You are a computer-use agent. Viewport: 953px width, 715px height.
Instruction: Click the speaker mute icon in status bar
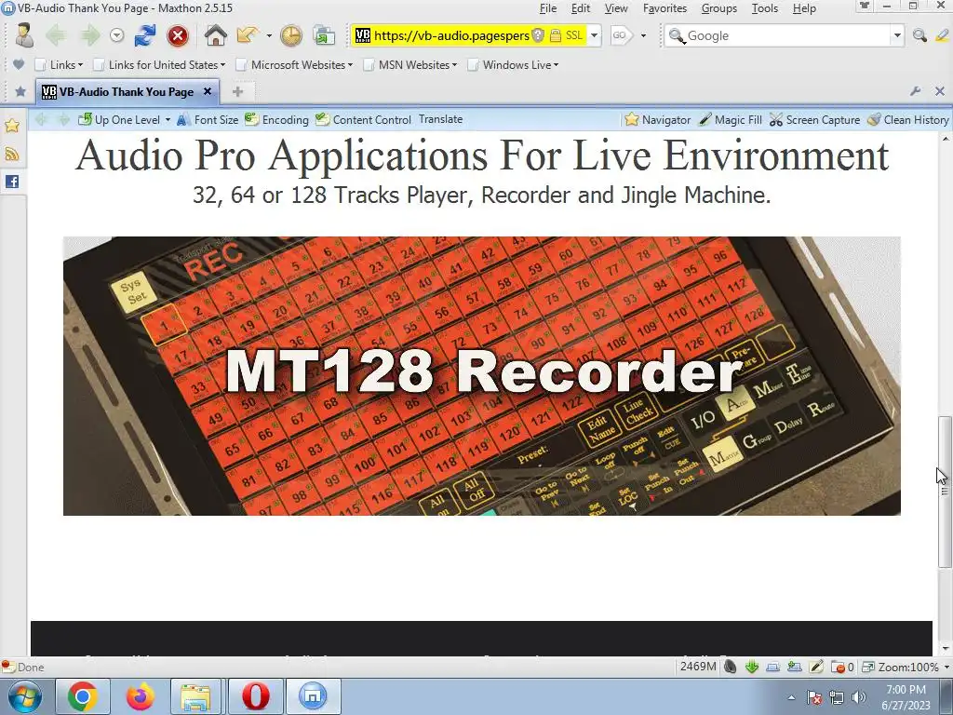730,667
